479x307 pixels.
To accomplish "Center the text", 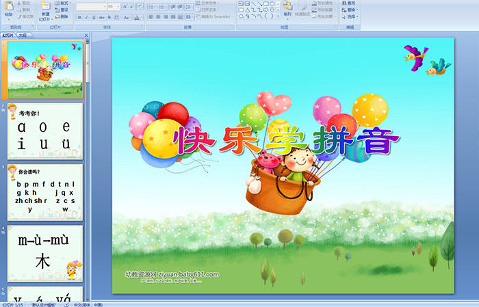I will click(x=158, y=17).
